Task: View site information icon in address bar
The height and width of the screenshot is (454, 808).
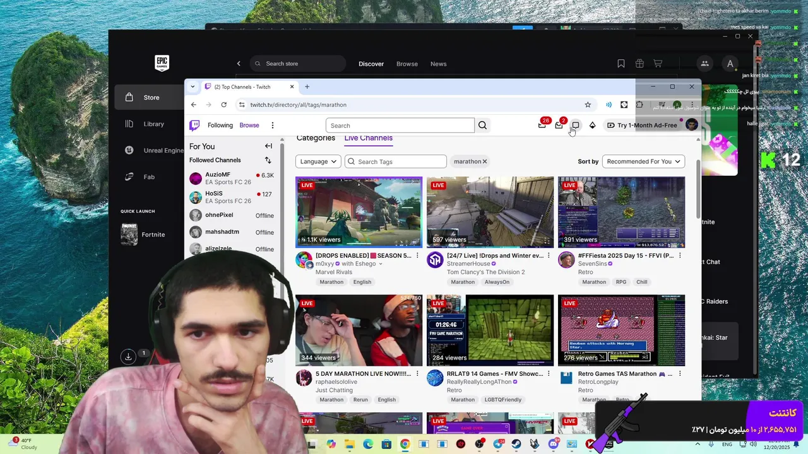Action: 241,105
